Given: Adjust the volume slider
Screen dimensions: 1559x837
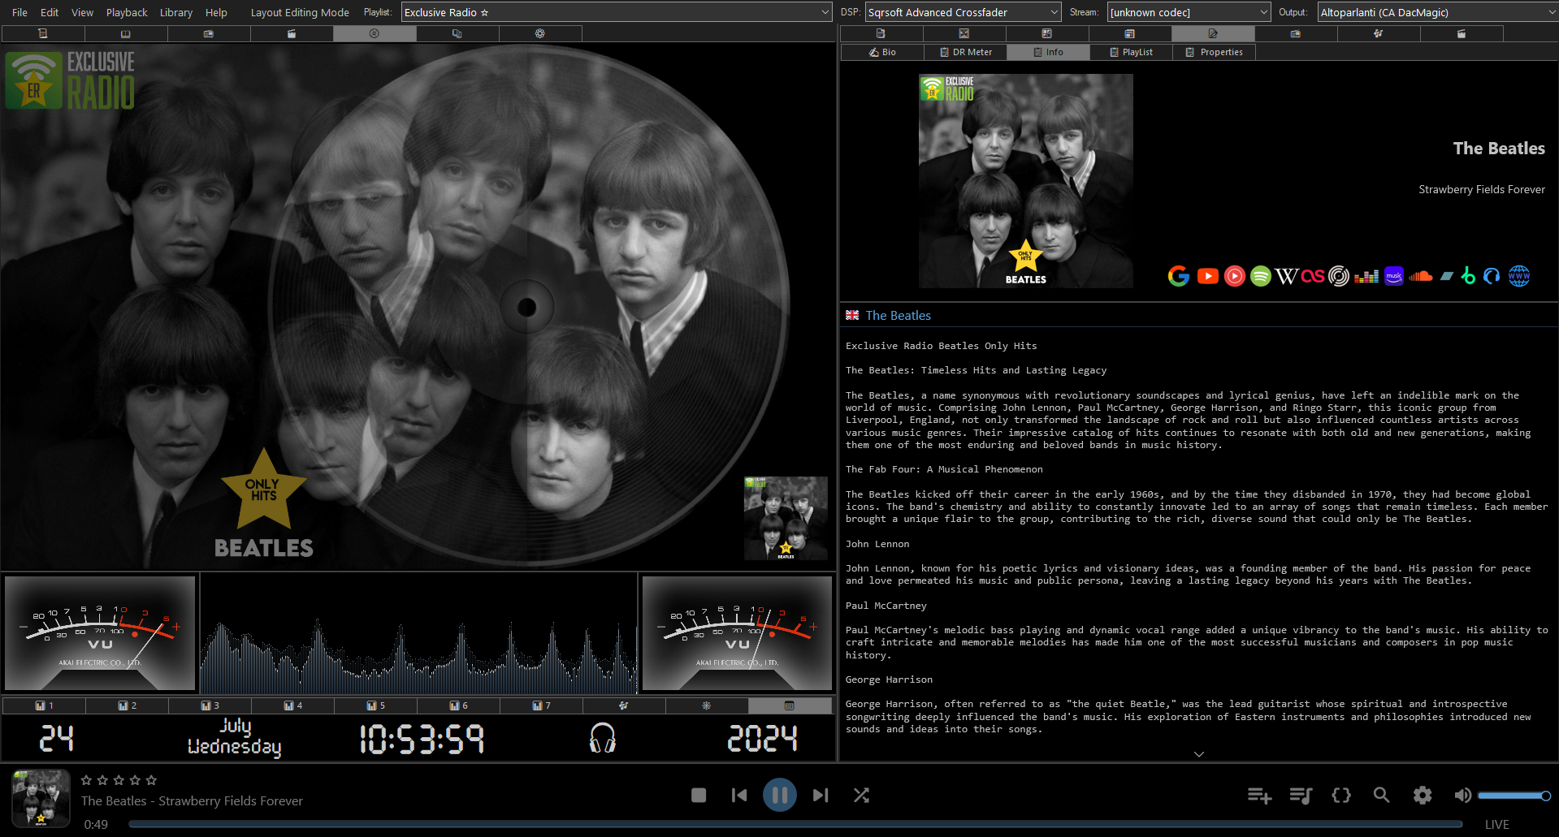Looking at the screenshot, I should point(1514,796).
